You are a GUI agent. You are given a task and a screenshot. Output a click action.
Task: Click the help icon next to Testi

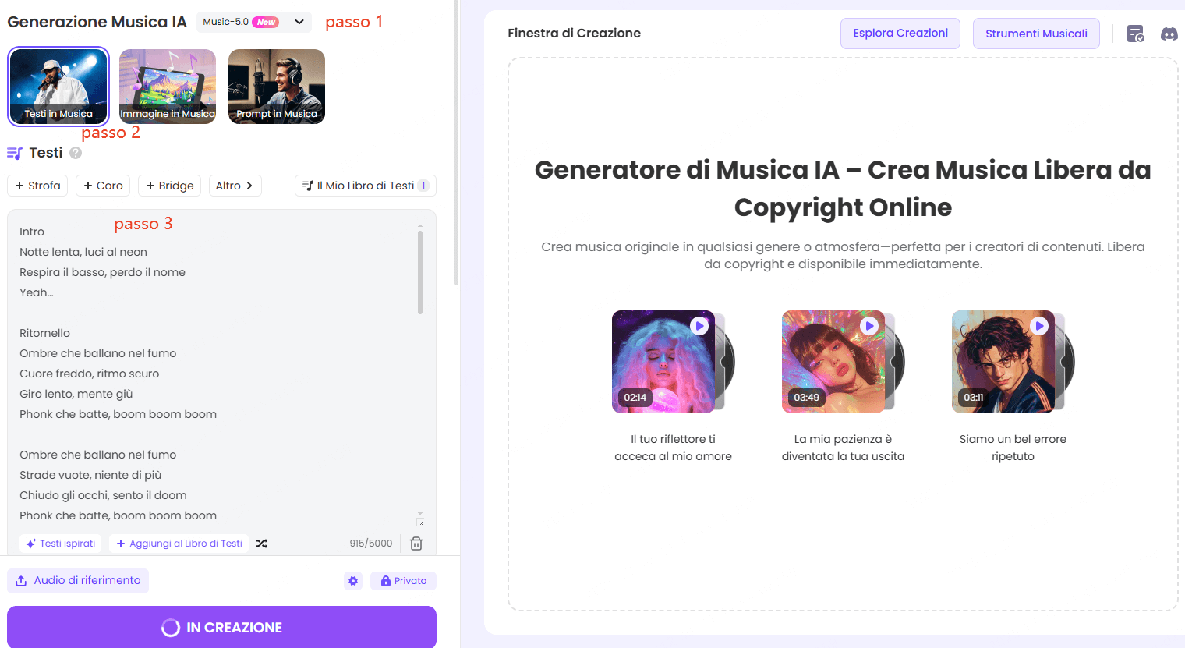point(74,153)
